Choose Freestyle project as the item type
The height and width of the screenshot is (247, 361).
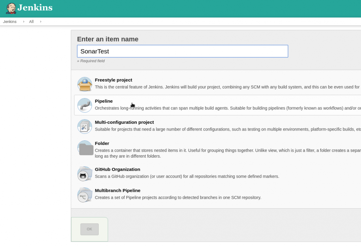pos(114,80)
